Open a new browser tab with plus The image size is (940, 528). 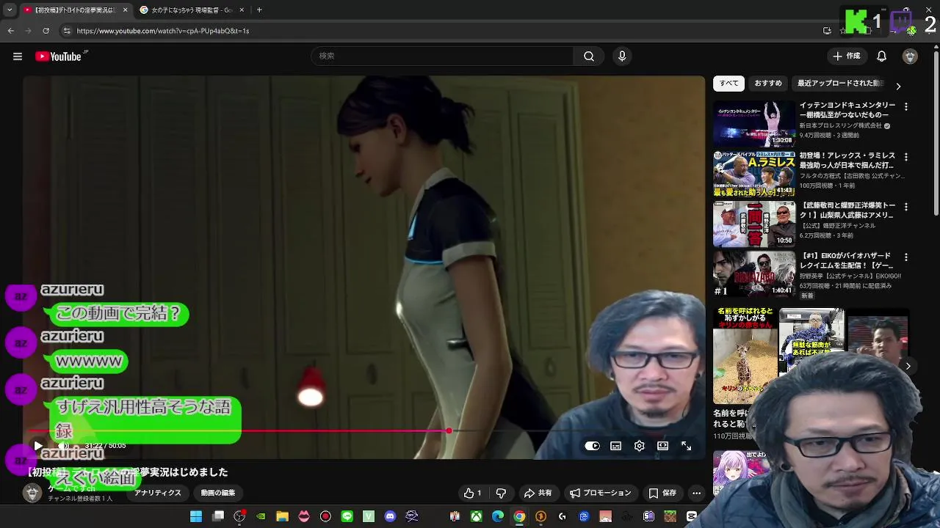(259, 10)
